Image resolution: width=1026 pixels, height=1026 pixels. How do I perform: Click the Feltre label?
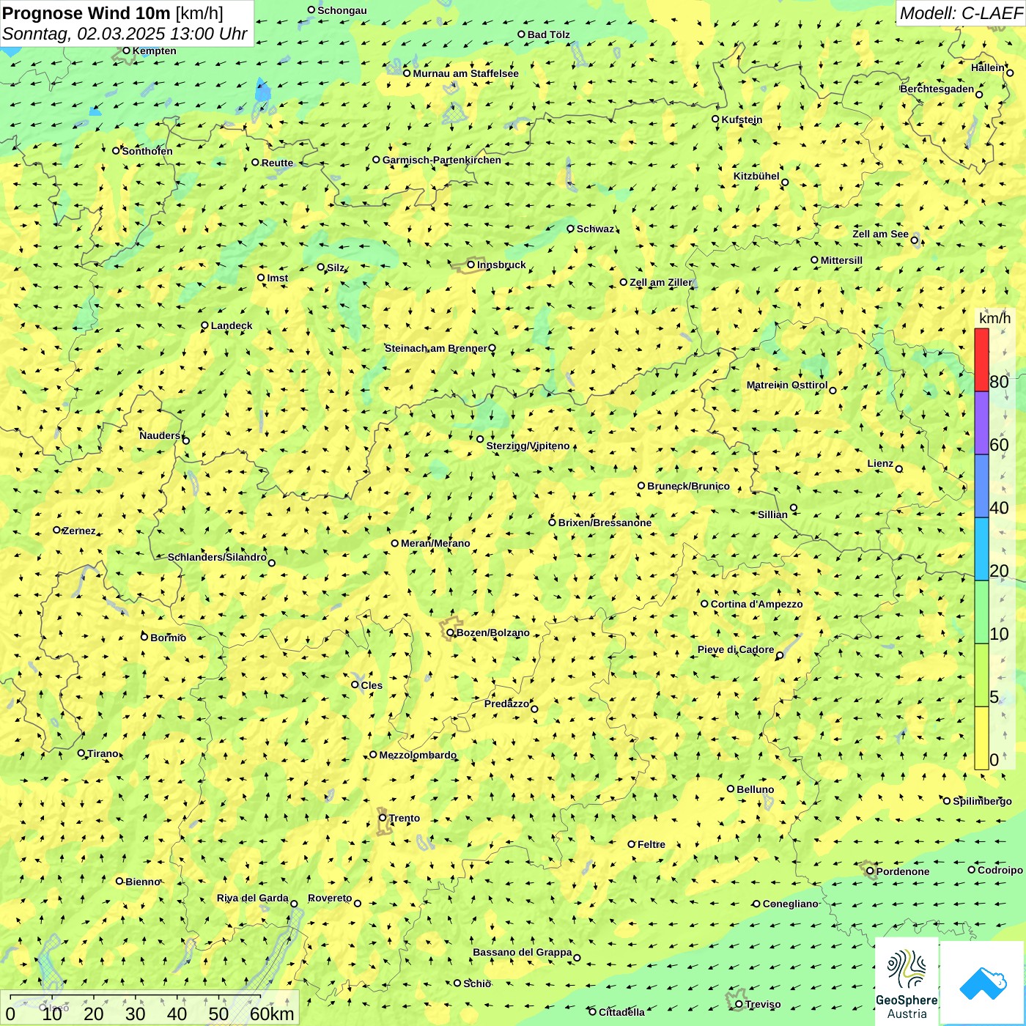click(652, 844)
